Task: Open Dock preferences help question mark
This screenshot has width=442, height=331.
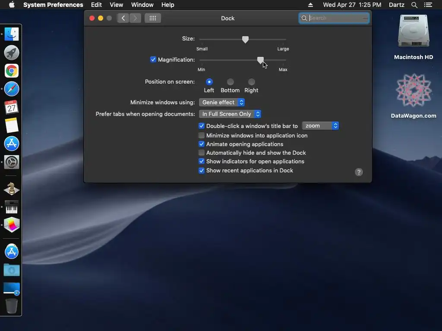Action: pyautogui.click(x=359, y=172)
